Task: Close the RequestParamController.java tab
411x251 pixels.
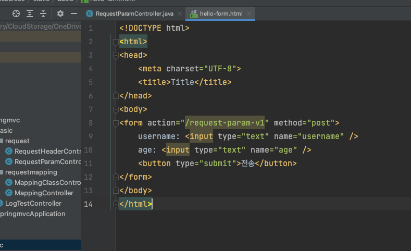Action: click(180, 14)
